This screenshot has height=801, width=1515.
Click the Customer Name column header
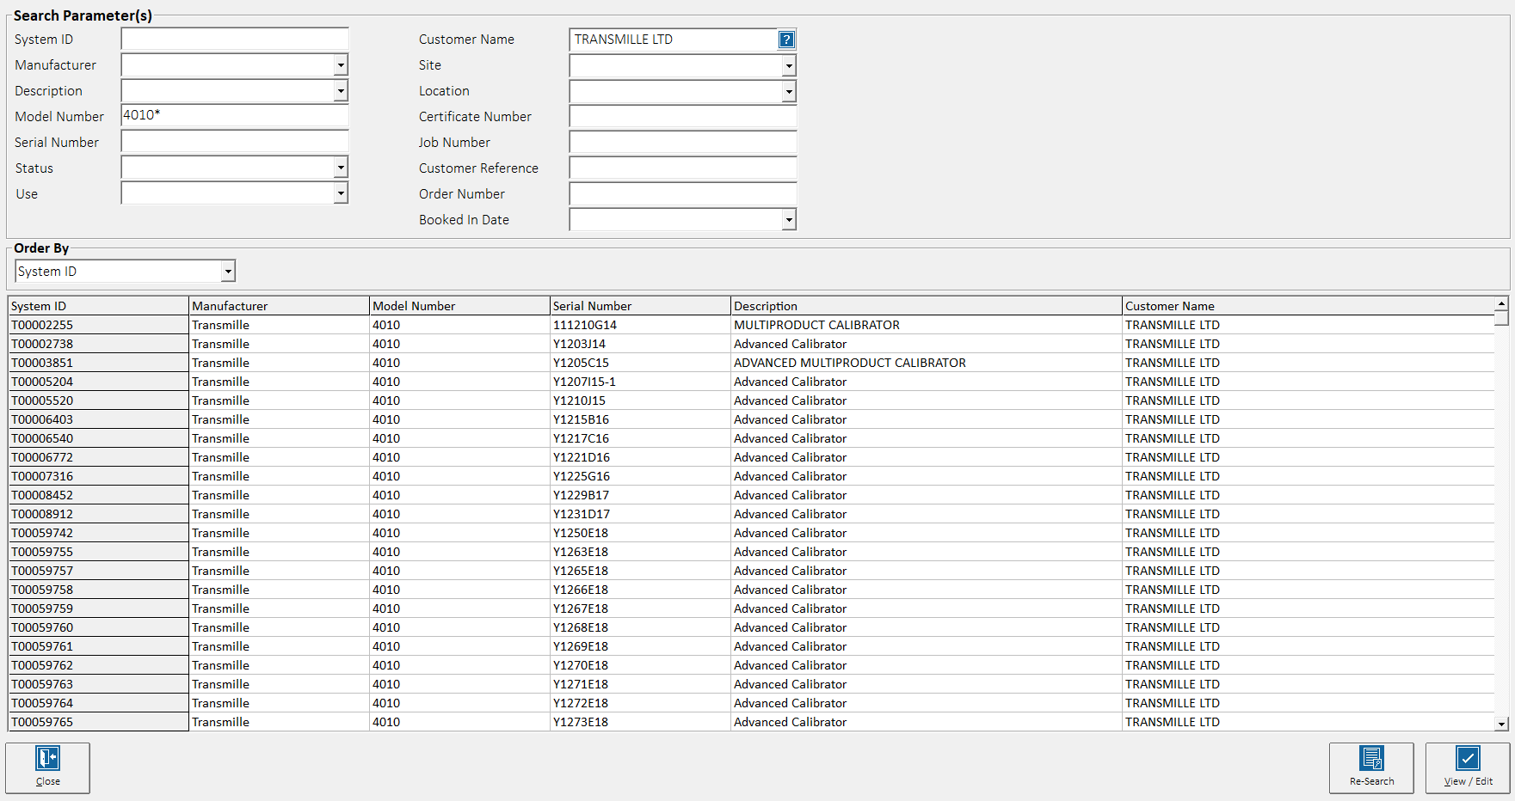pyautogui.click(x=1308, y=306)
